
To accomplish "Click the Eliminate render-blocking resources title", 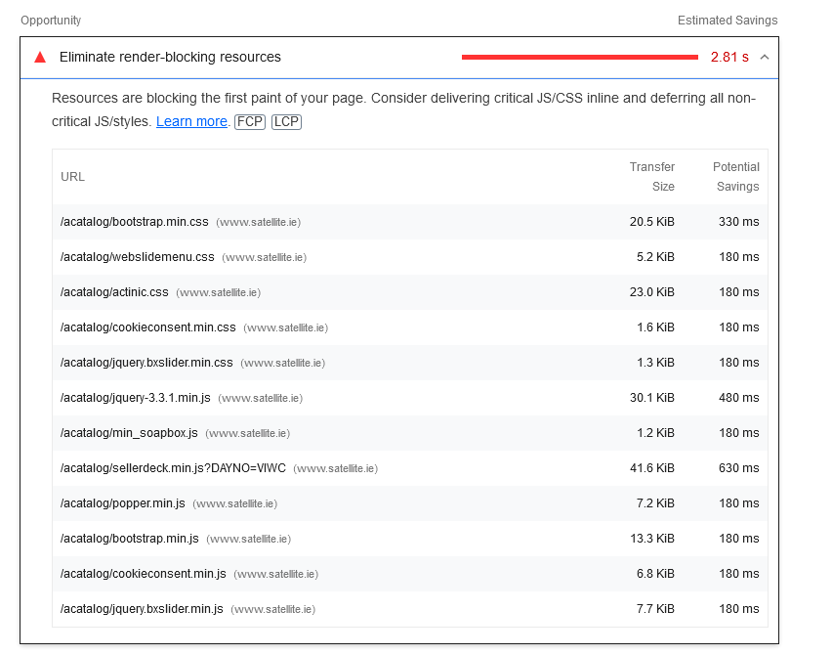I will click(170, 58).
